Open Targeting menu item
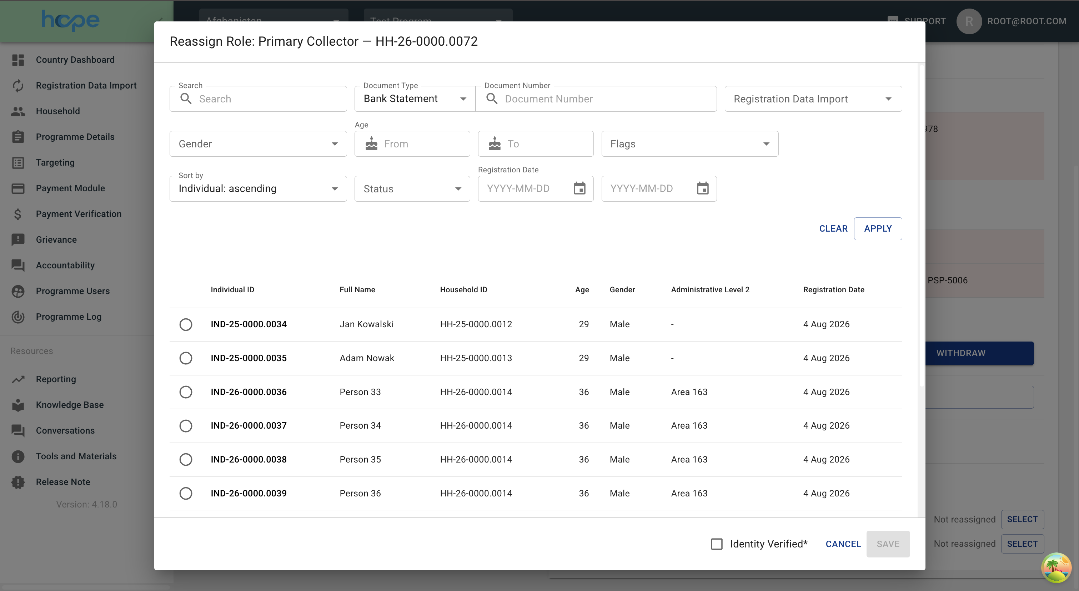The height and width of the screenshot is (591, 1079). 55,162
